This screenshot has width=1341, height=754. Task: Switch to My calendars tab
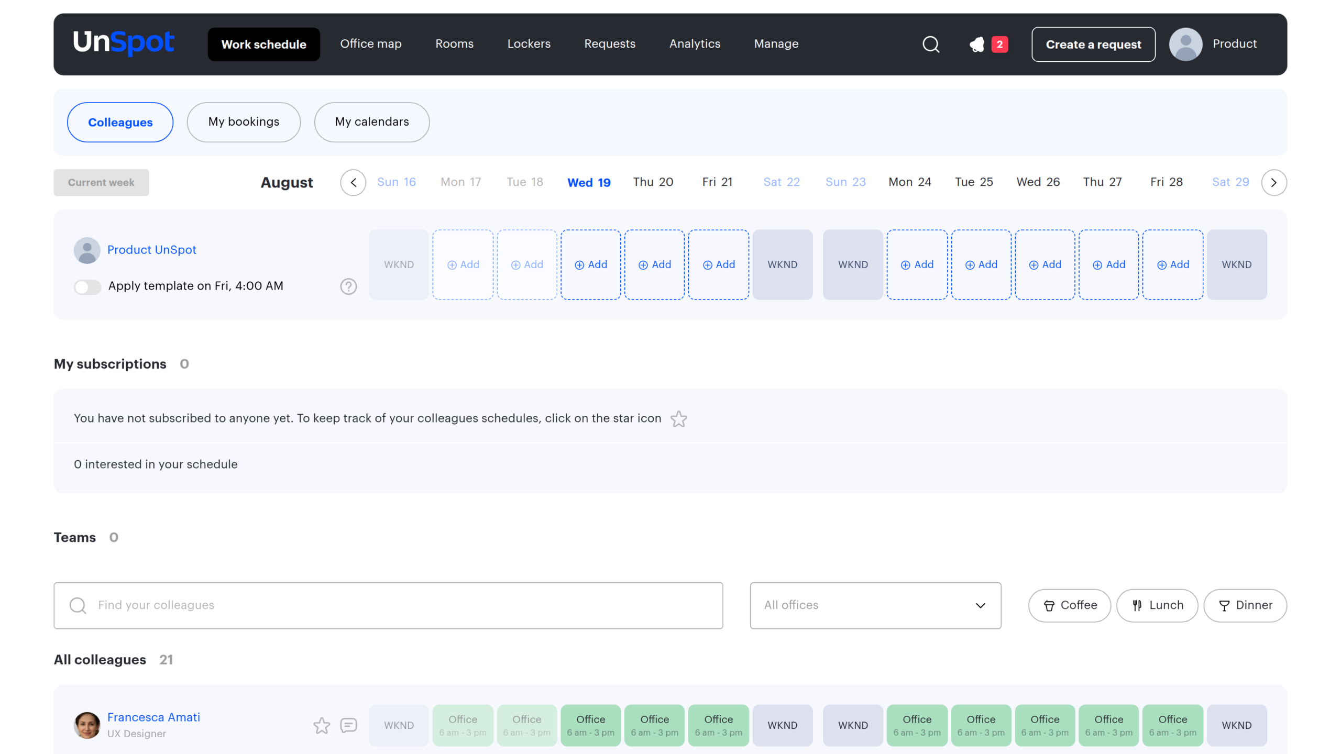tap(372, 122)
